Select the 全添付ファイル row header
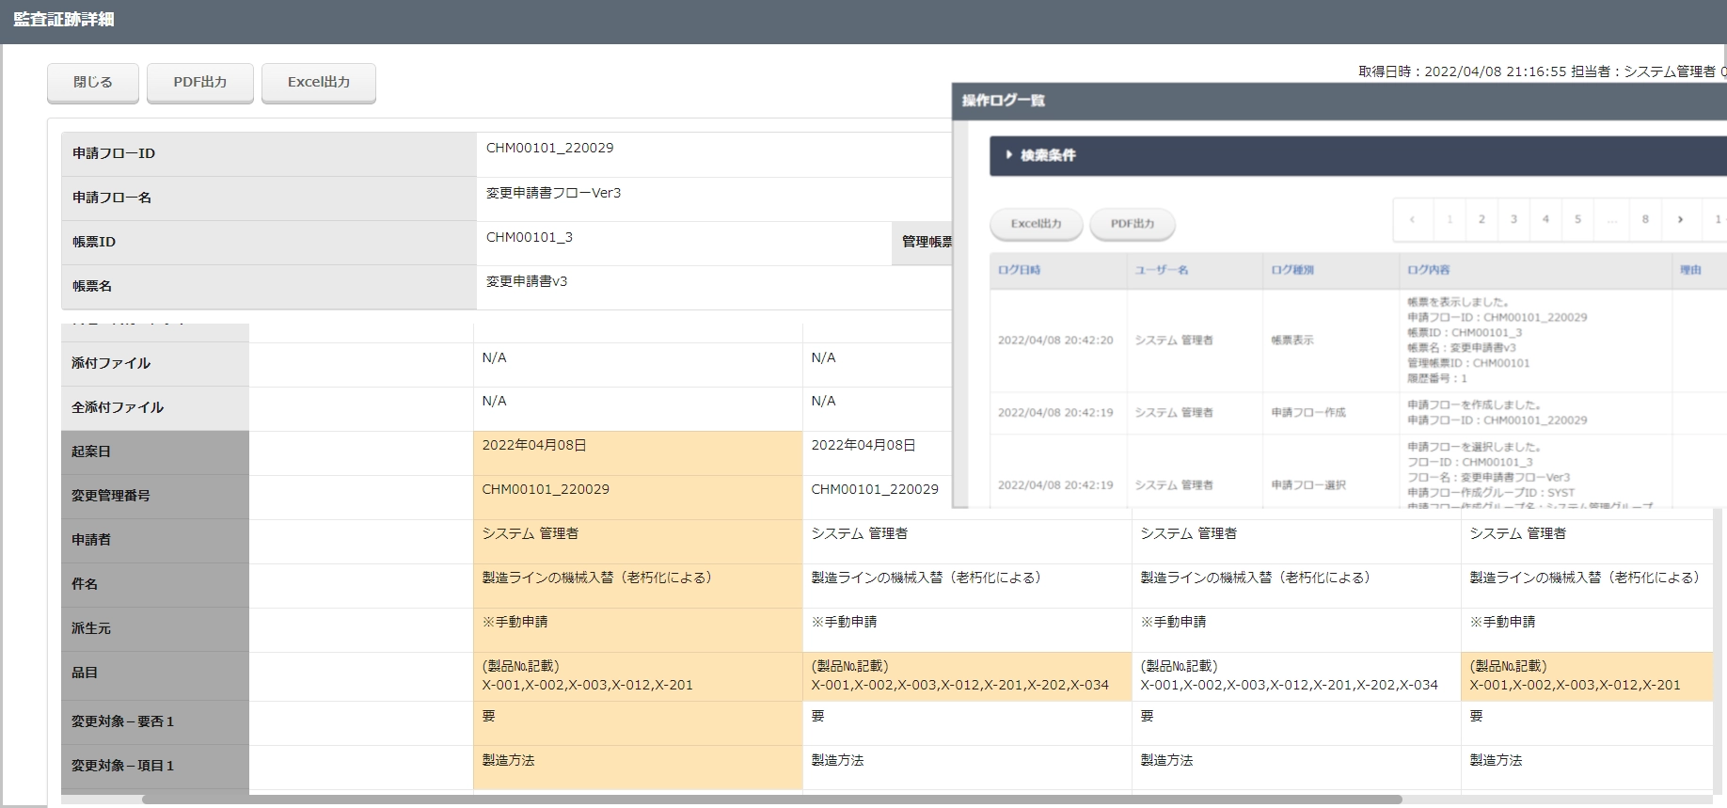This screenshot has width=1727, height=808. pyautogui.click(x=155, y=407)
